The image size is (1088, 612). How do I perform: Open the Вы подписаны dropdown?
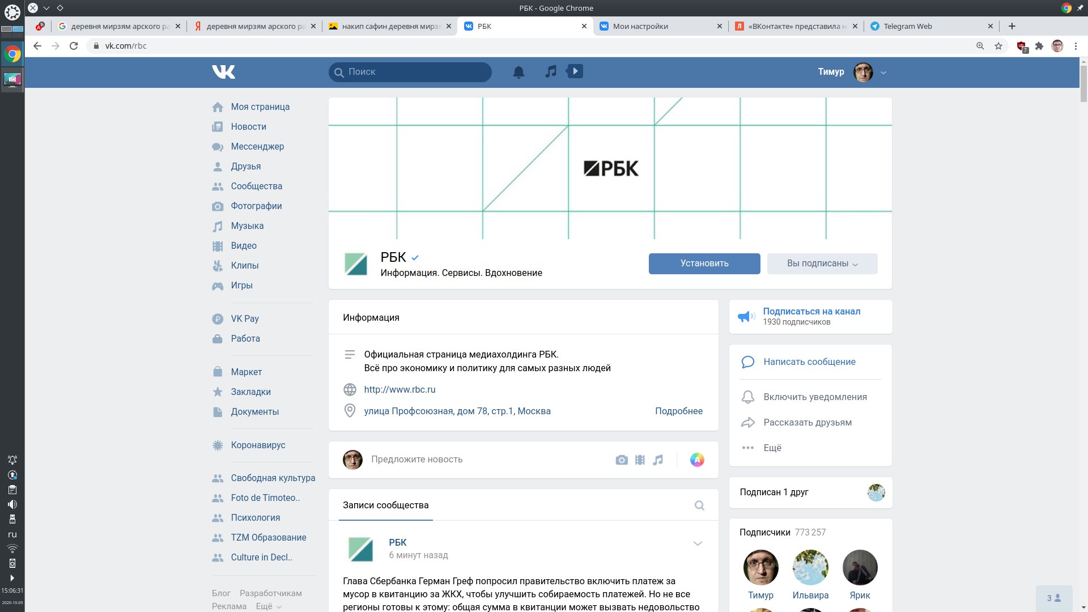(x=822, y=263)
